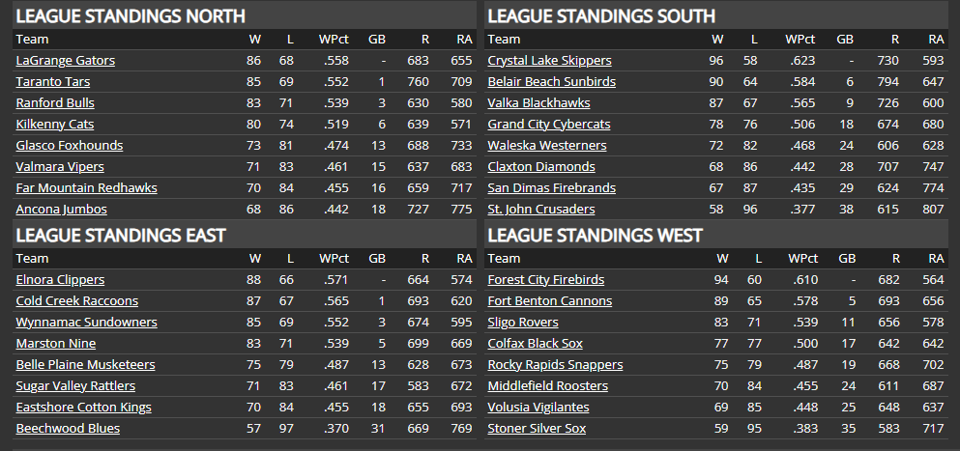Open Kilkenny Cats team page
Screen dimensions: 960x451
(x=54, y=125)
